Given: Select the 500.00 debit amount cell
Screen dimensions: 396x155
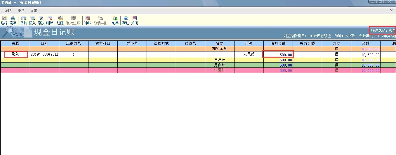Looking at the screenshot, I should point(278,54).
